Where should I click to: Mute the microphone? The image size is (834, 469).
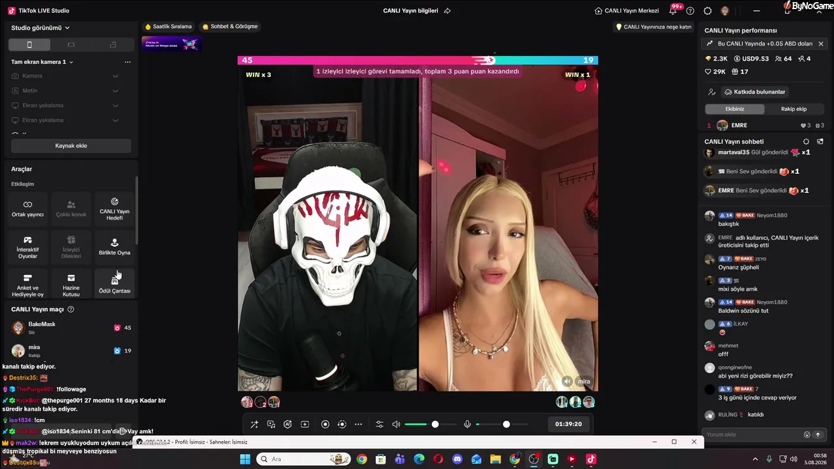(x=467, y=424)
